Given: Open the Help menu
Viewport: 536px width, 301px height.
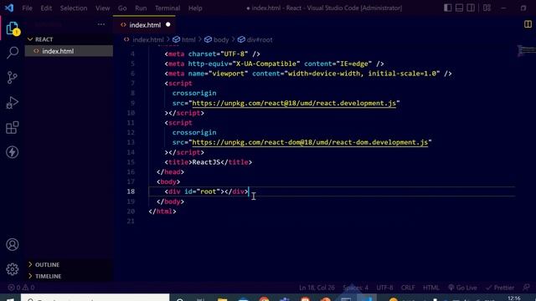Looking at the screenshot, I should [x=195, y=8].
